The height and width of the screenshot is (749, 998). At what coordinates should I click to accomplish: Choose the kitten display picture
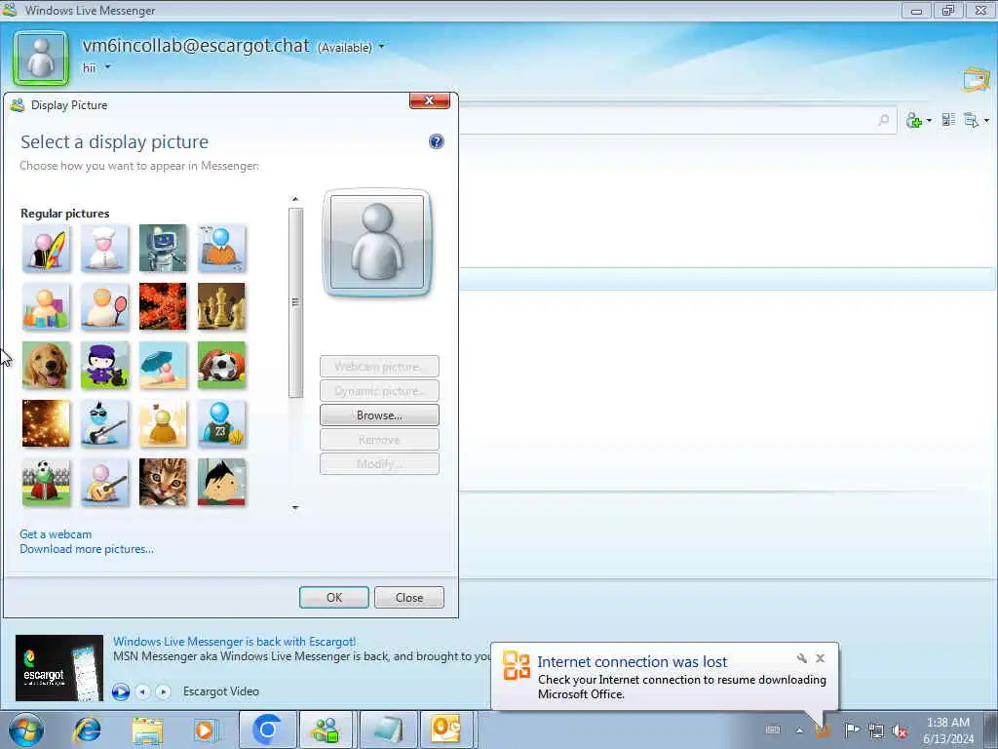pos(163,482)
